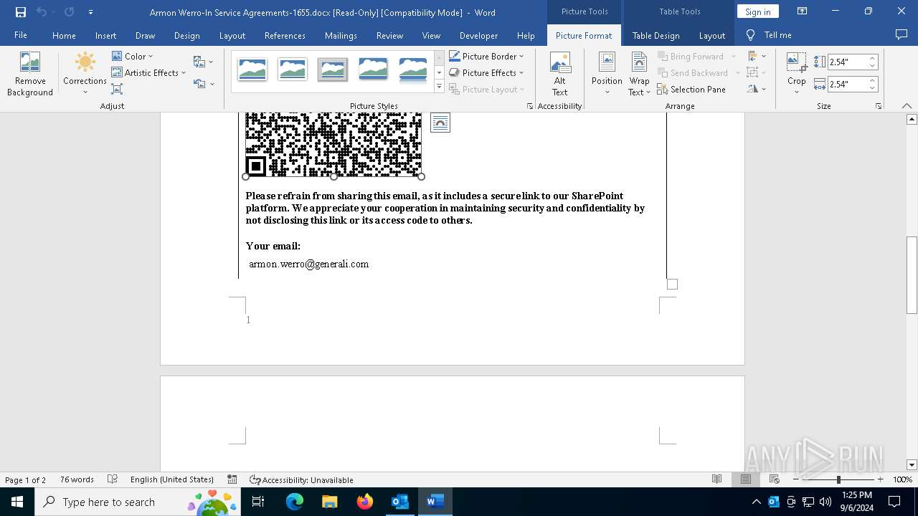Screen dimensions: 918x516
Task: Switch to Web Layout view
Action: pos(775,479)
